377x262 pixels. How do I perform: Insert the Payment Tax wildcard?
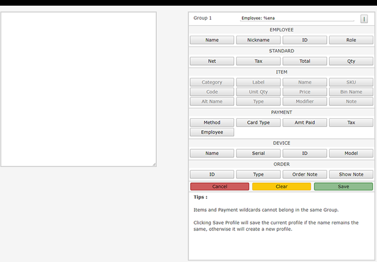[x=351, y=123]
